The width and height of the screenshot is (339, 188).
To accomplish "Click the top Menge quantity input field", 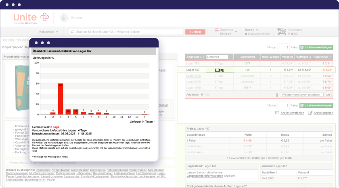I will (283, 47).
